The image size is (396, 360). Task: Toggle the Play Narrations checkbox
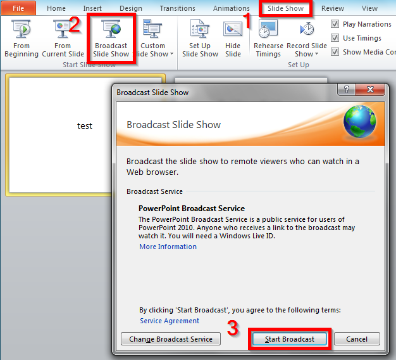[335, 24]
